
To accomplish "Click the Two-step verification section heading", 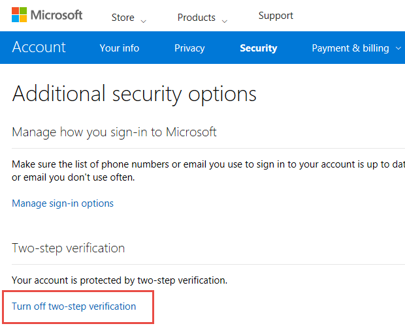I will pyautogui.click(x=68, y=248).
